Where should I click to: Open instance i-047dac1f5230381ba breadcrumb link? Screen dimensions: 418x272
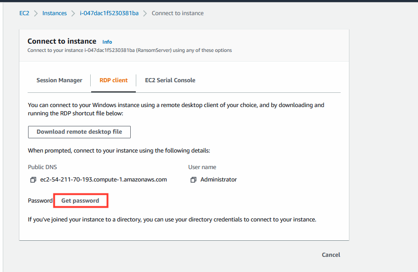click(109, 13)
